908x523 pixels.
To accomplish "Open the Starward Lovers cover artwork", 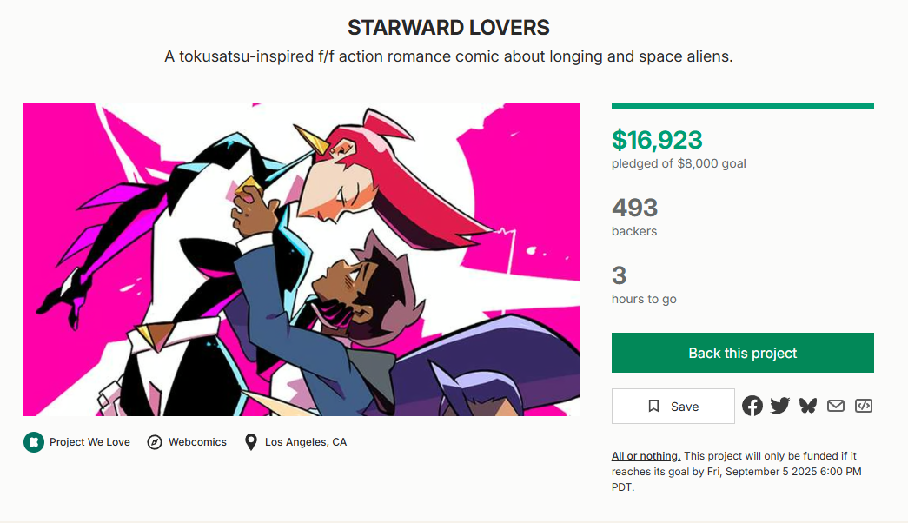I will [302, 260].
